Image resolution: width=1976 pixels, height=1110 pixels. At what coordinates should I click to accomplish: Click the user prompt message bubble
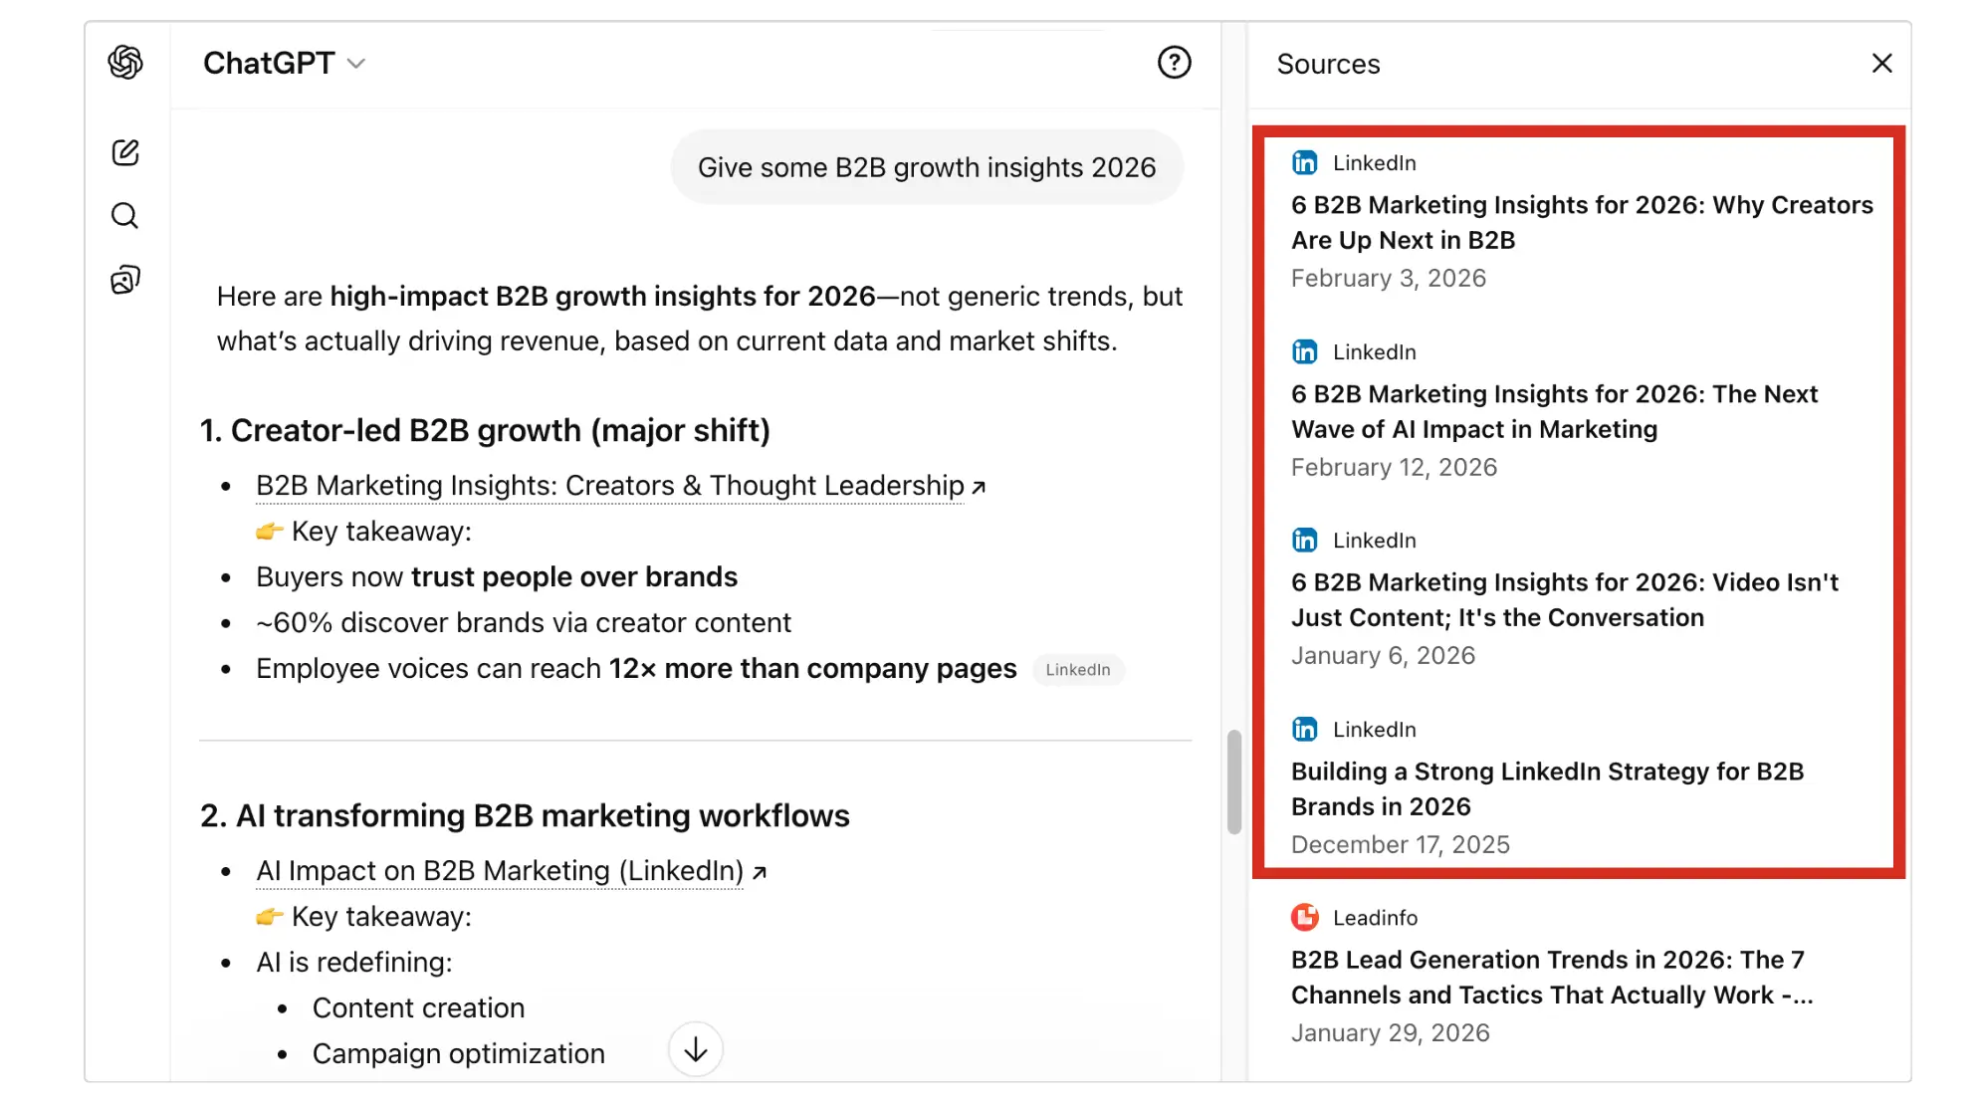pos(926,167)
